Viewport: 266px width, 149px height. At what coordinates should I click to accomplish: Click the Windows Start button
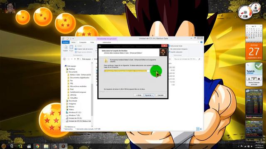4,146
